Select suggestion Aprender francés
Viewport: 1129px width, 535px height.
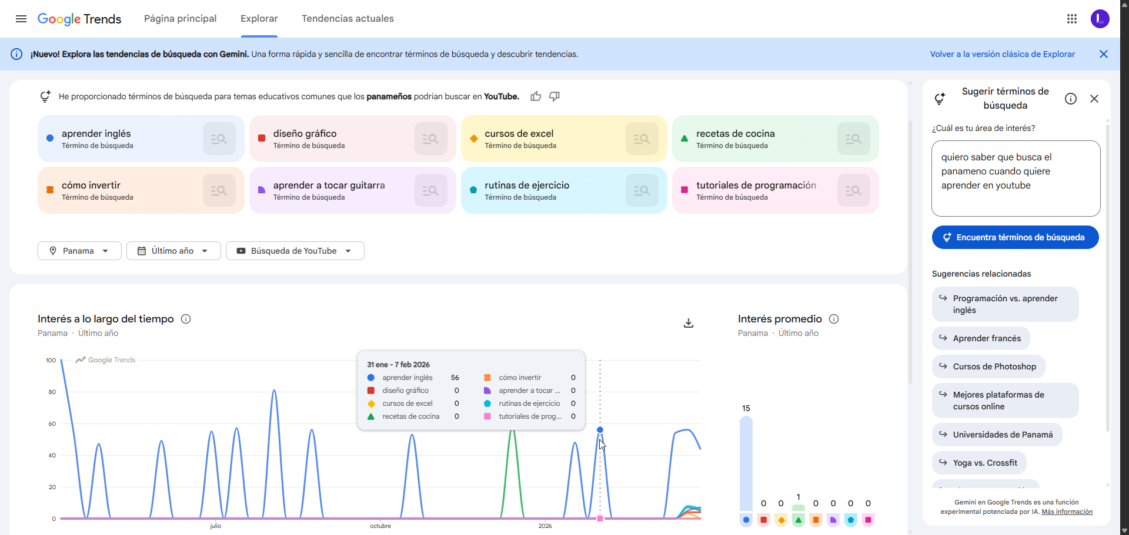[981, 338]
